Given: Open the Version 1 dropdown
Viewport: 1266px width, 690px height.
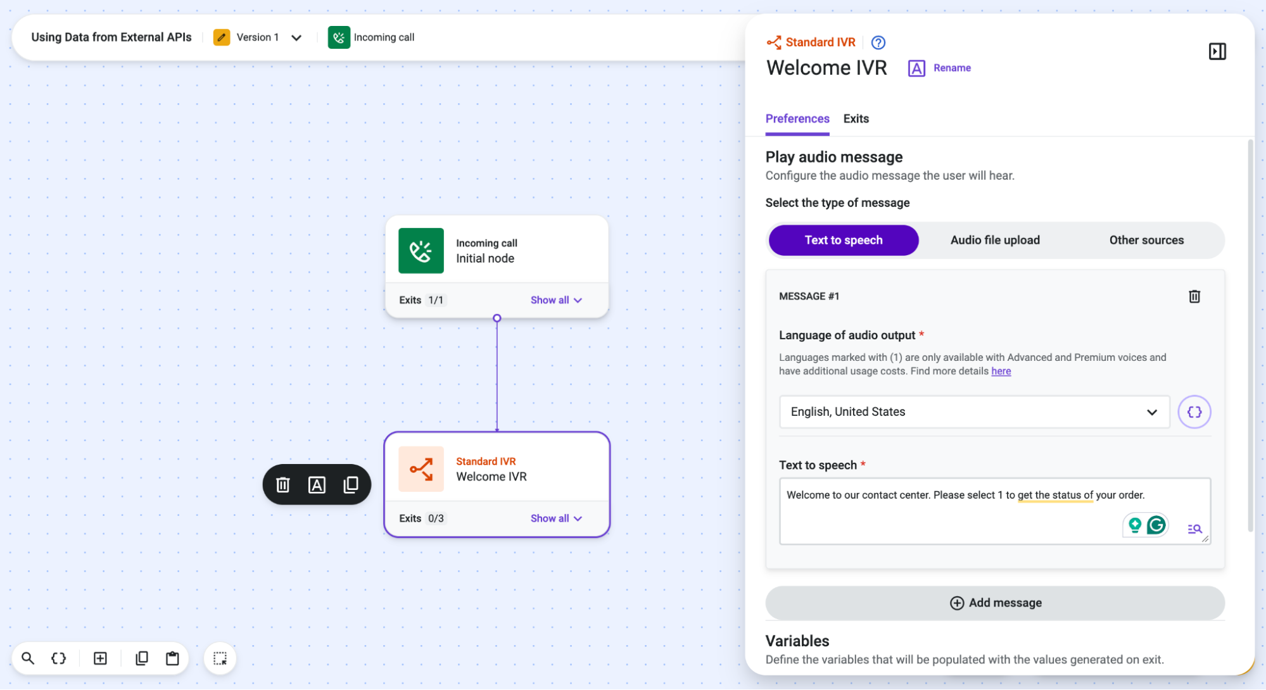Looking at the screenshot, I should [x=296, y=37].
